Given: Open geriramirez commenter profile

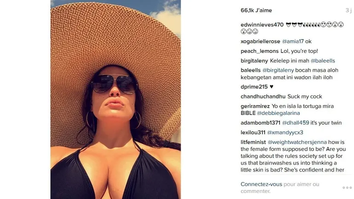Looking at the screenshot, I should pyautogui.click(x=255, y=106).
